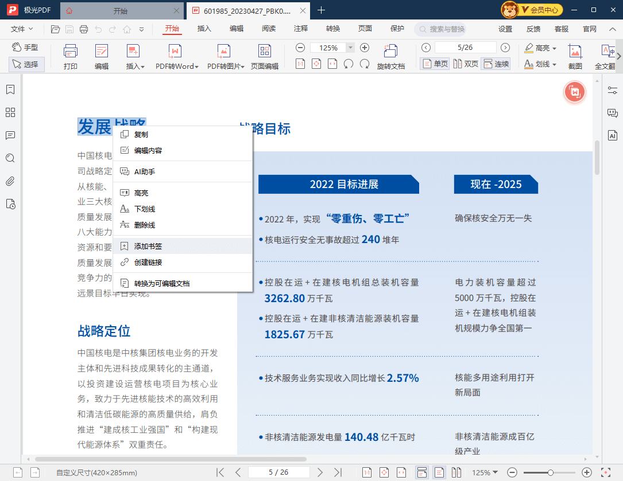Expand the highlight options dropdown
Image resolution: width=623 pixels, height=481 pixels.
pyautogui.click(x=554, y=48)
